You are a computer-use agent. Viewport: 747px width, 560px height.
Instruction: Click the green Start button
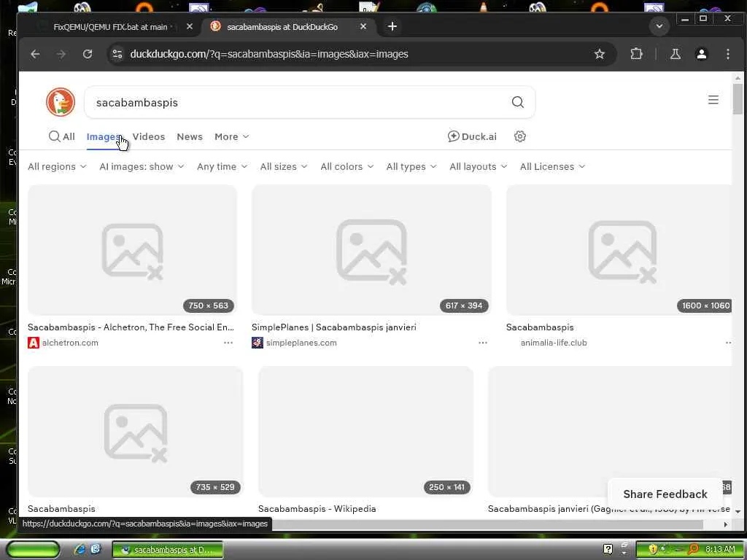tap(33, 550)
